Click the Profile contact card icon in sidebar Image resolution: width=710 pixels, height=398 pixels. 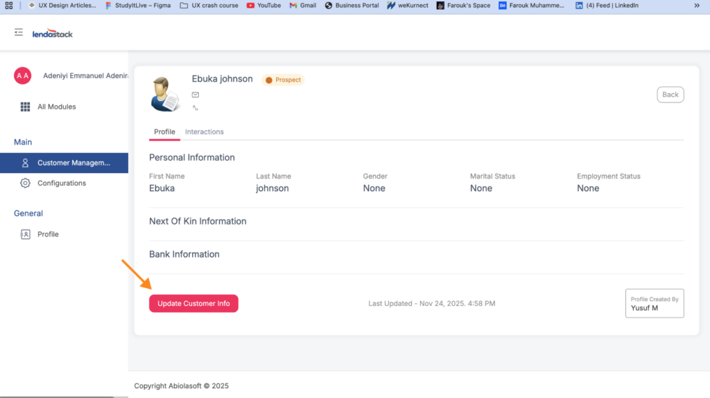26,235
